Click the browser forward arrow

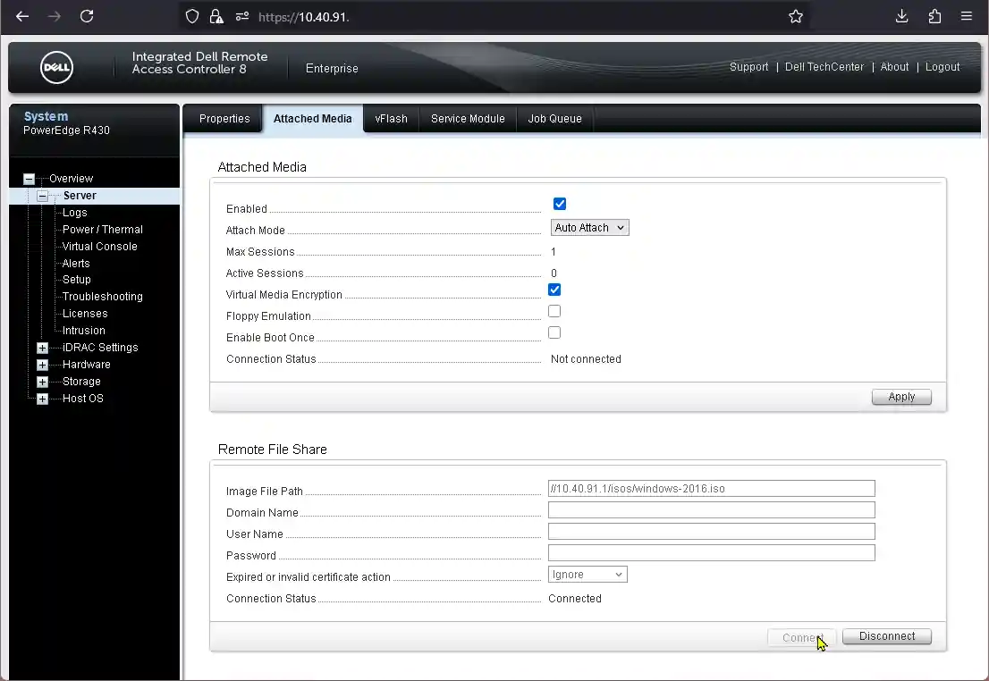[x=55, y=16]
